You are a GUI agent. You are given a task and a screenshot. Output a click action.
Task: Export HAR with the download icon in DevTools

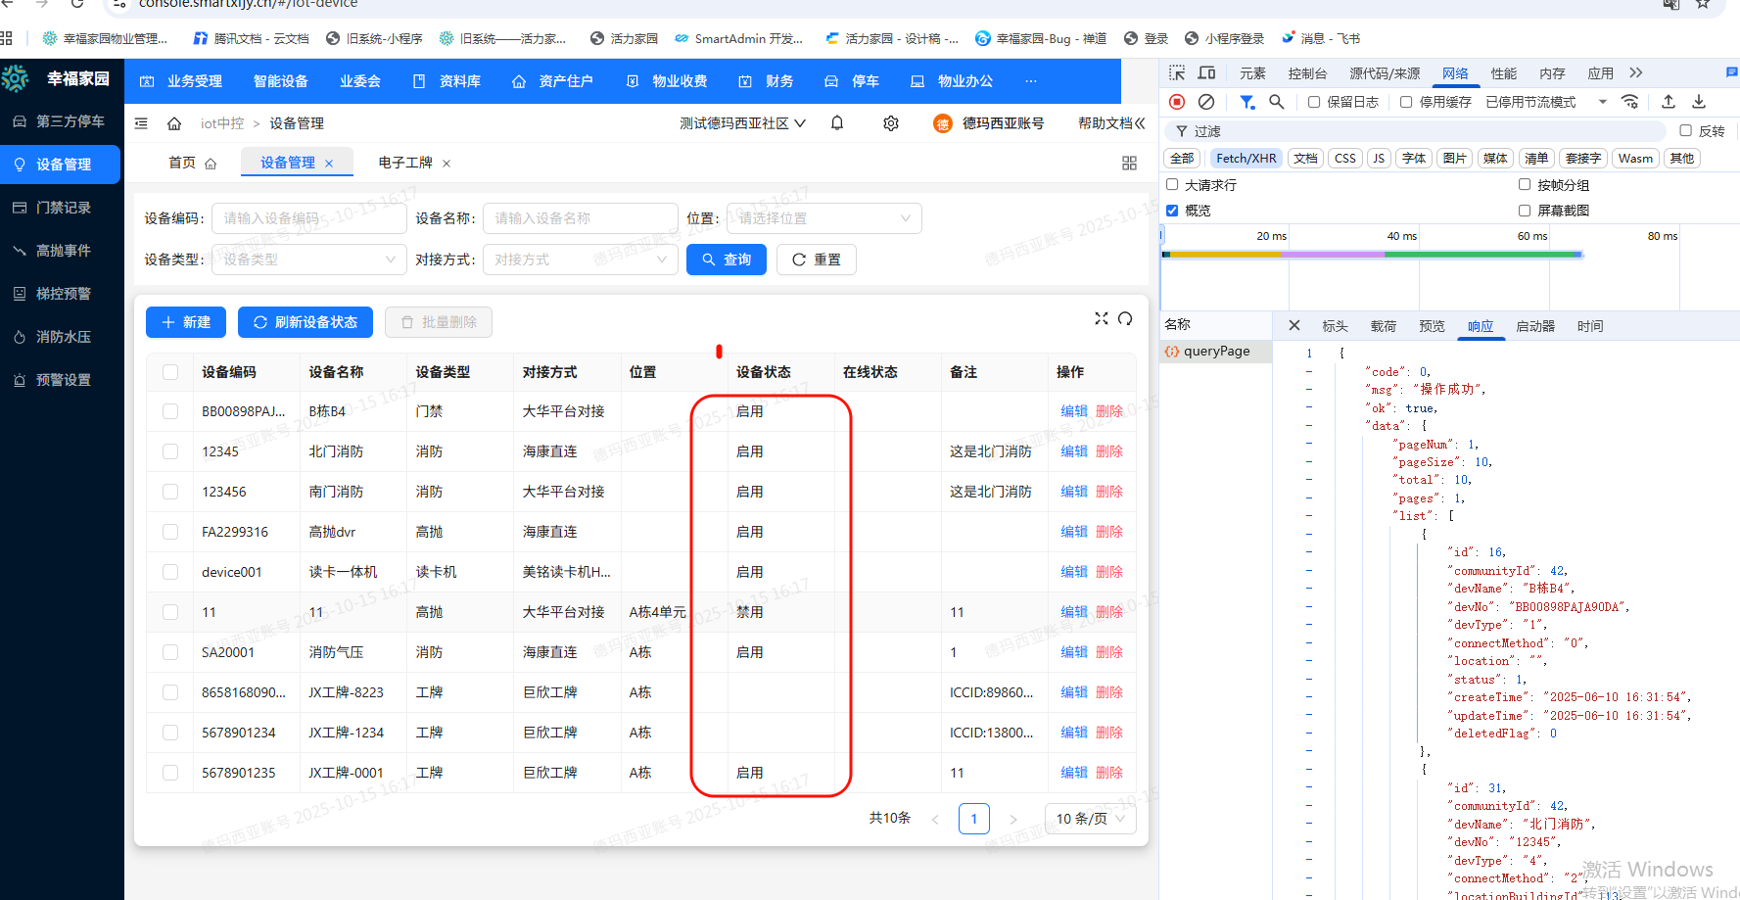[x=1699, y=101]
